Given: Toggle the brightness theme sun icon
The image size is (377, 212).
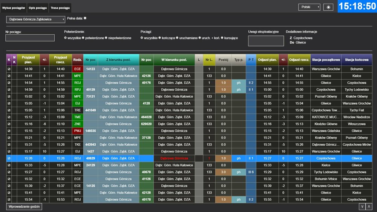Looking at the screenshot, I should (x=328, y=7).
